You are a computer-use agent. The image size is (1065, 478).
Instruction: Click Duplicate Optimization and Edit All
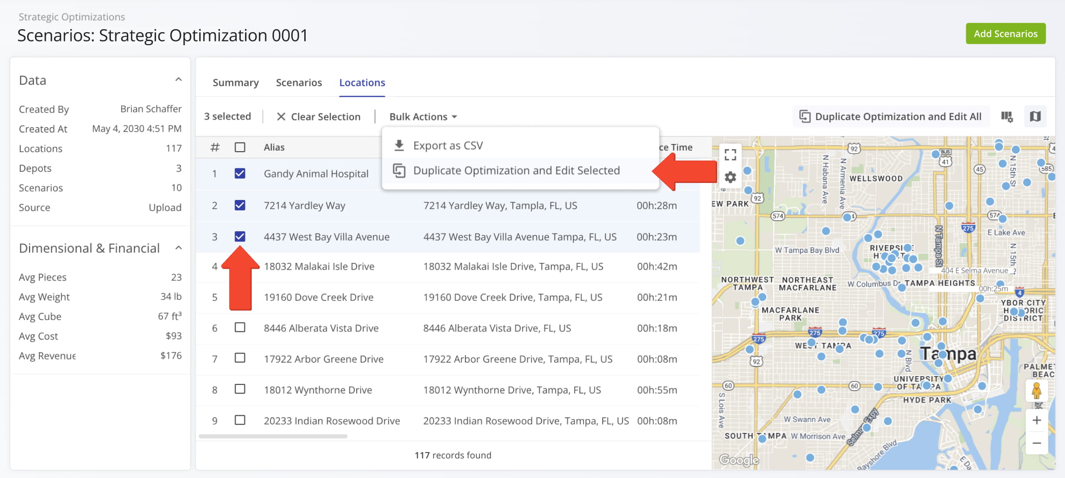click(890, 117)
